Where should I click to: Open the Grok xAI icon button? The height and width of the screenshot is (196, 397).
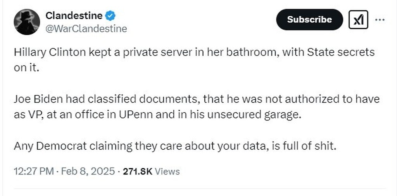(x=358, y=20)
